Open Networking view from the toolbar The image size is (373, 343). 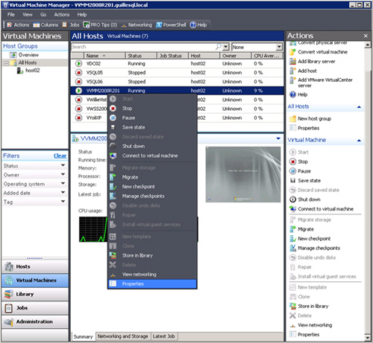137,25
